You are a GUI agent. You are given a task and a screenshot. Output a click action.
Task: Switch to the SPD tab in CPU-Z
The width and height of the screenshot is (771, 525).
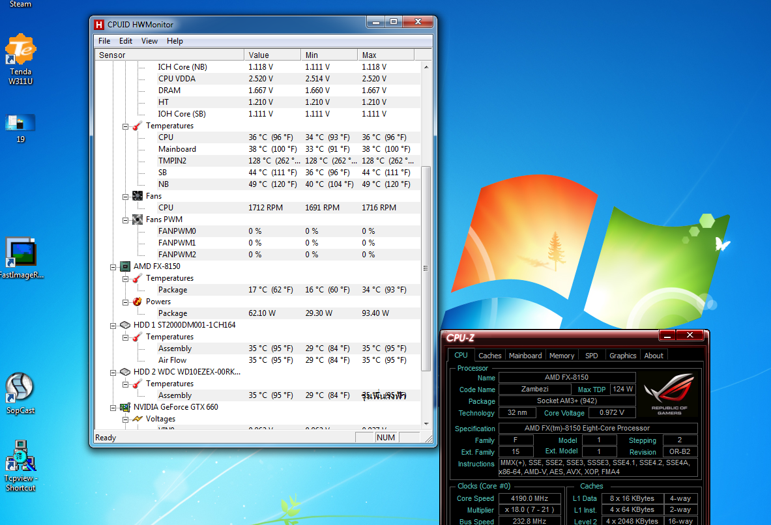(x=592, y=356)
